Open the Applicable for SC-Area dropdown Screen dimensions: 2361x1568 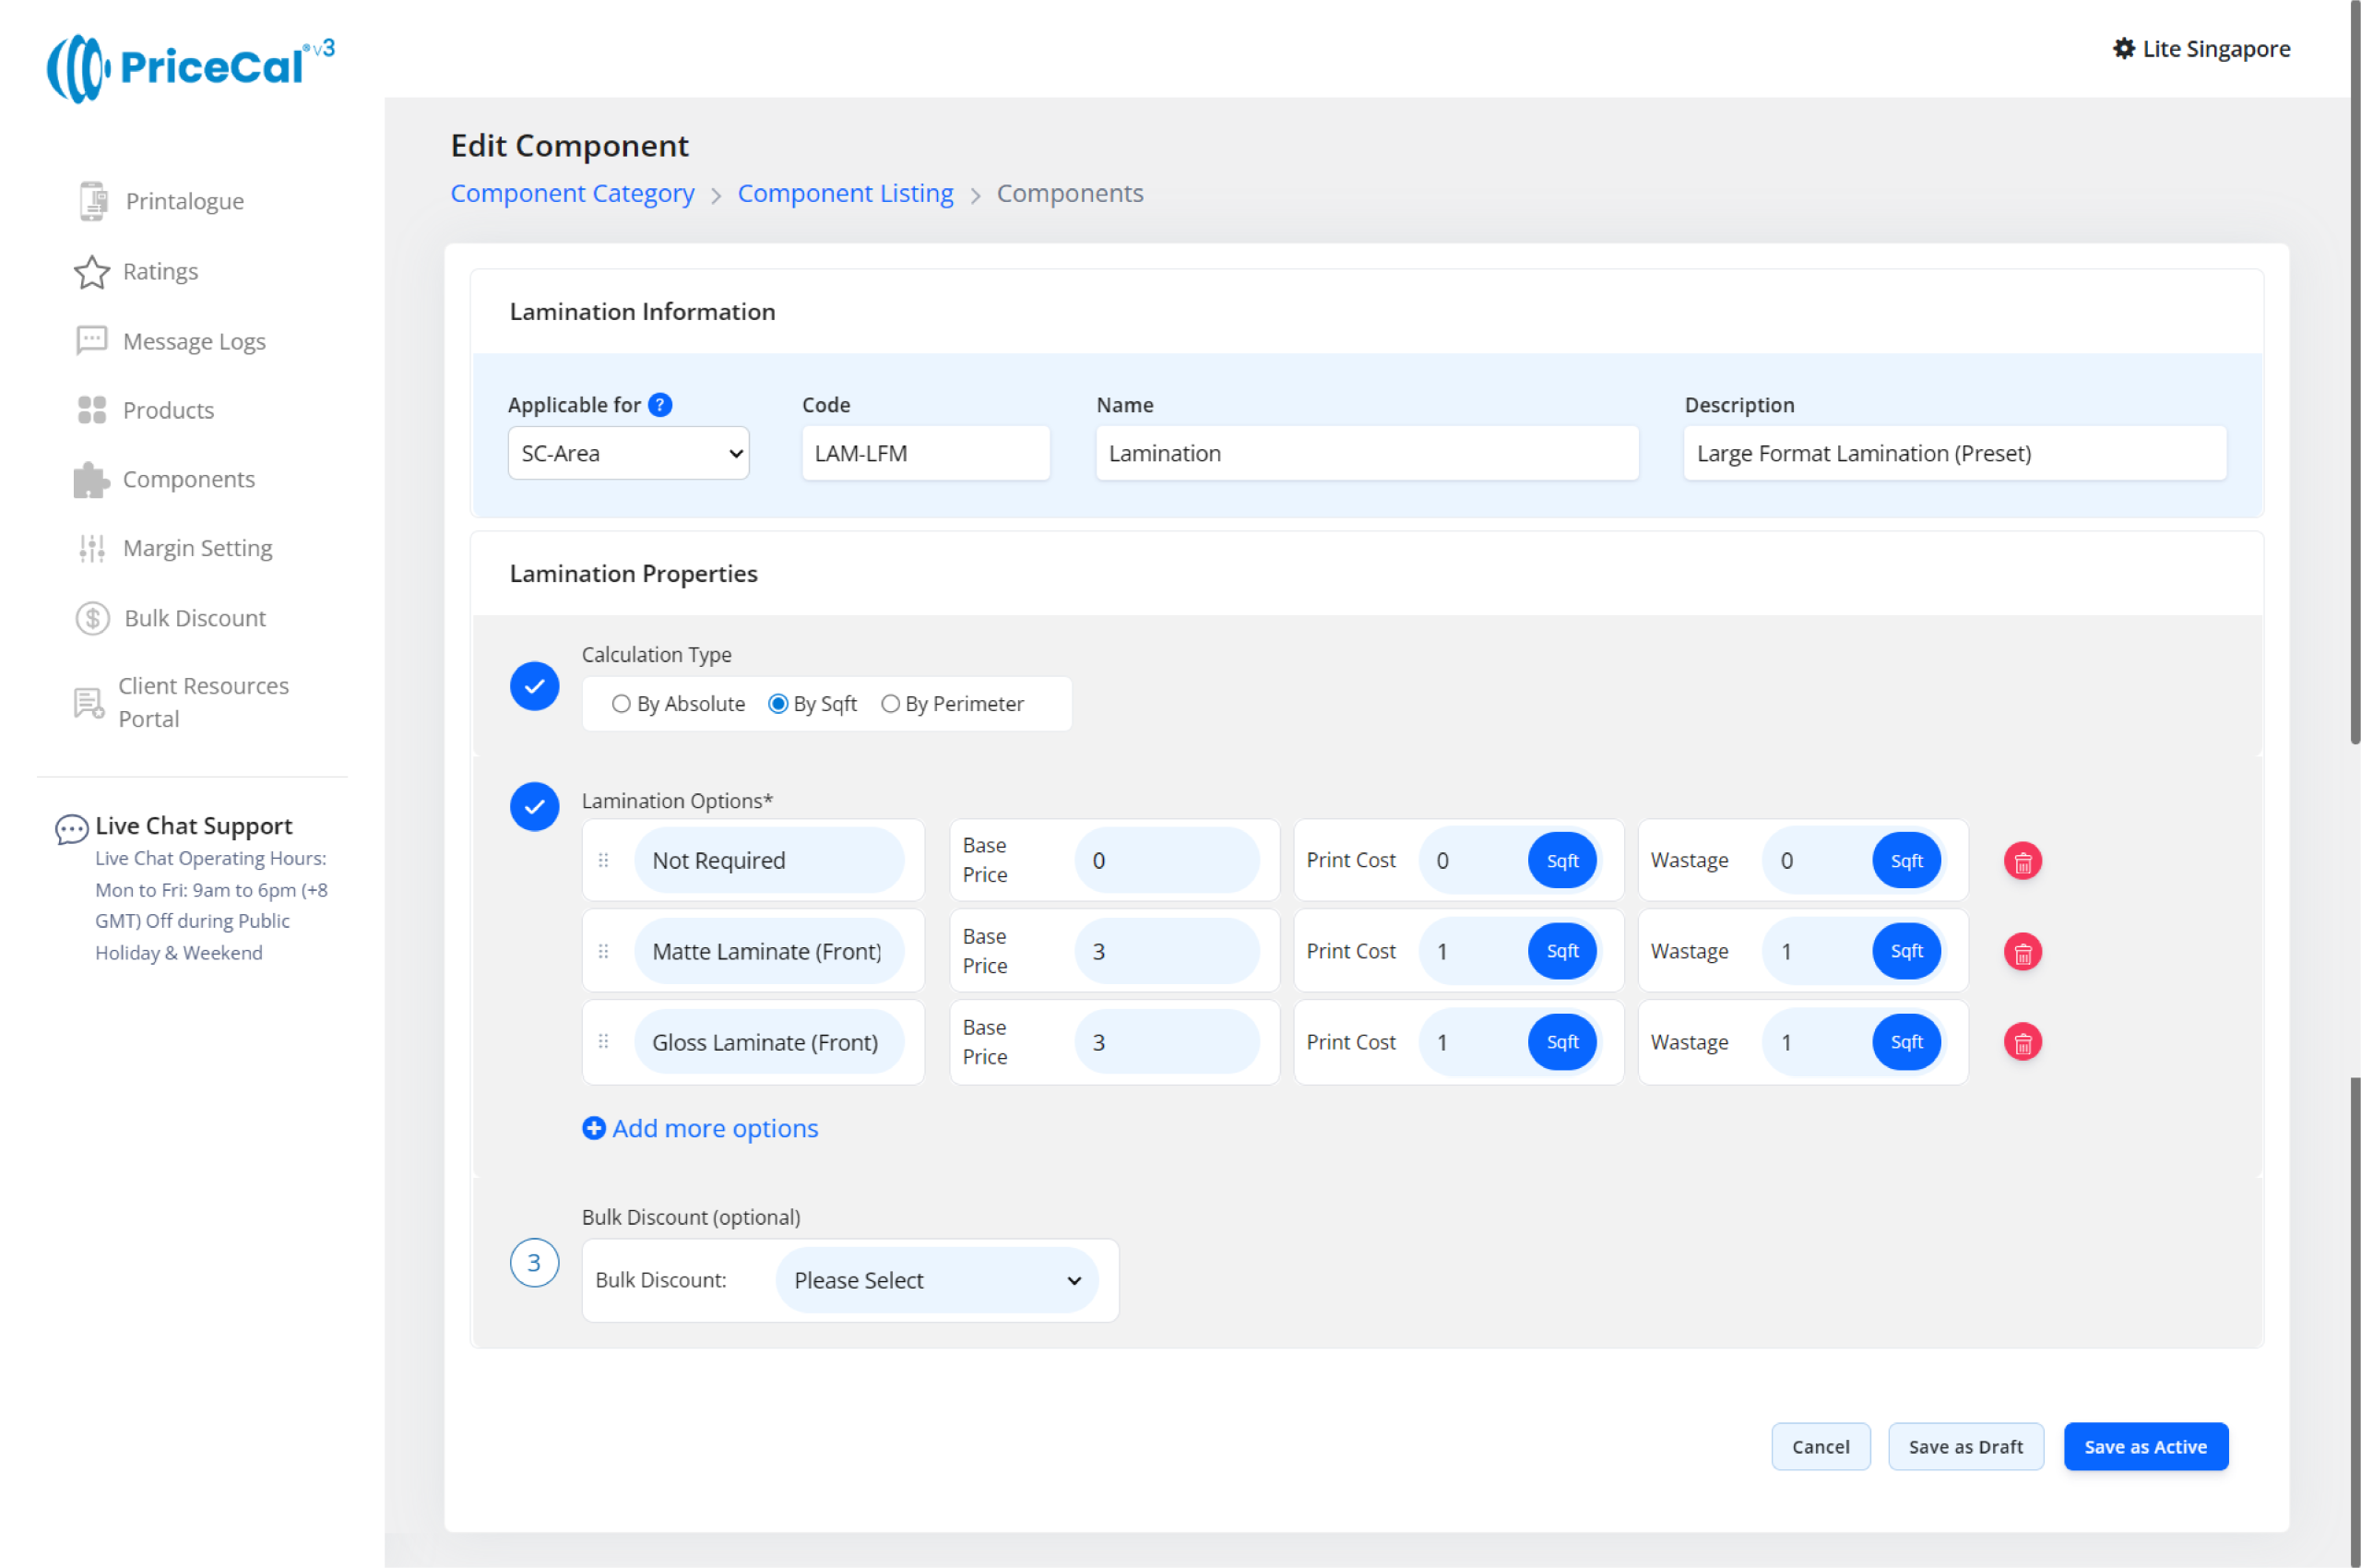point(628,454)
